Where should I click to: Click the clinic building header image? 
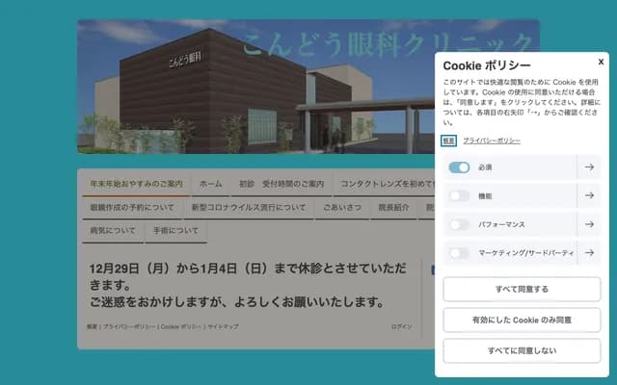pyautogui.click(x=255, y=87)
